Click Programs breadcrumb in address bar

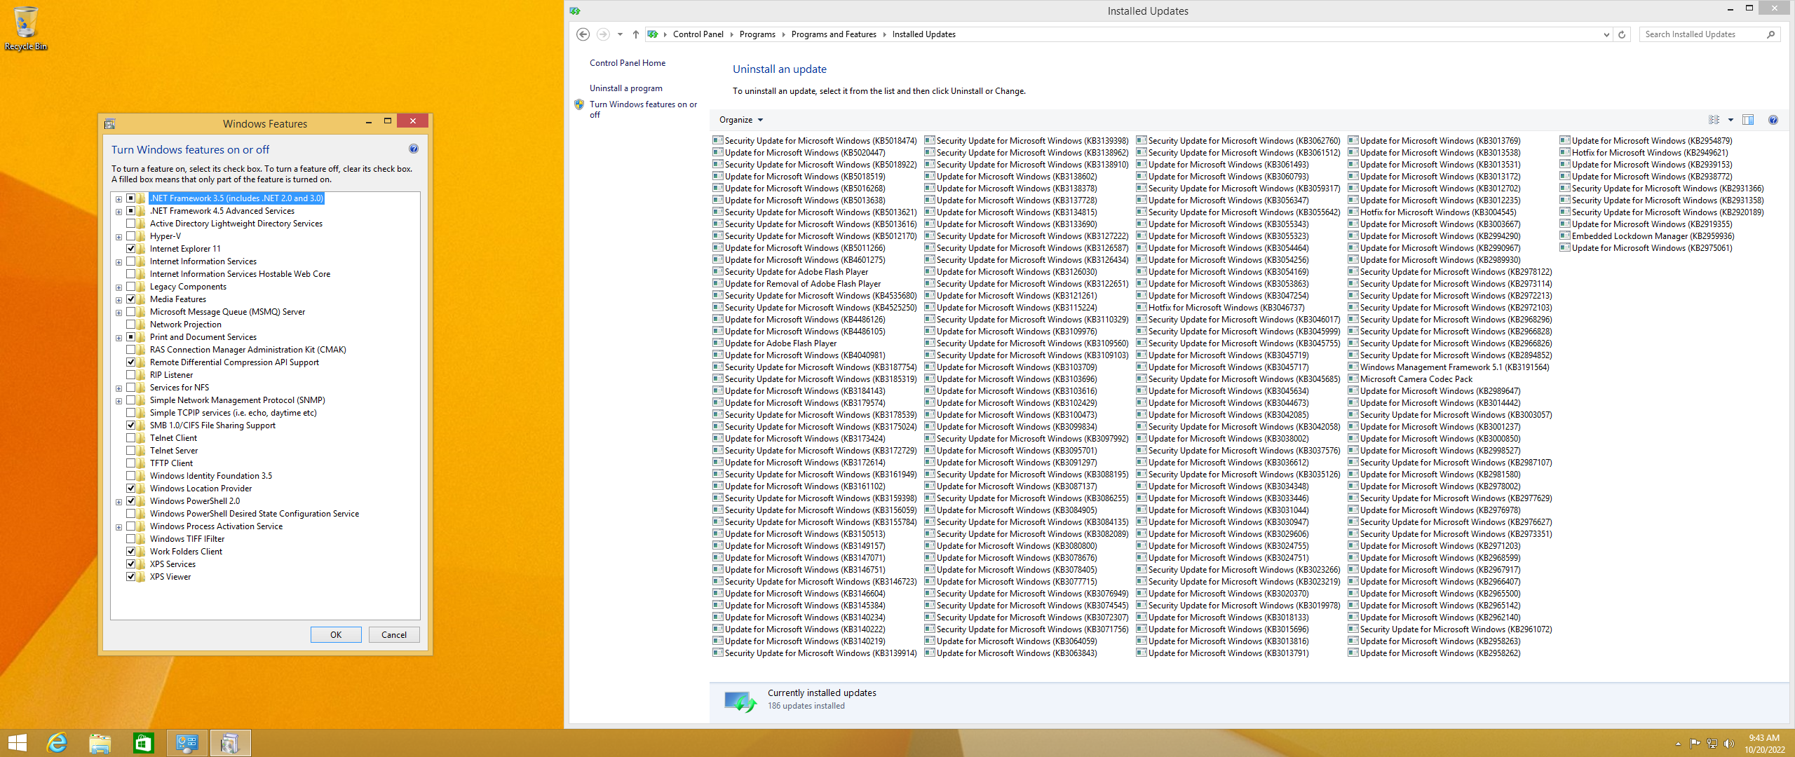pos(757,34)
